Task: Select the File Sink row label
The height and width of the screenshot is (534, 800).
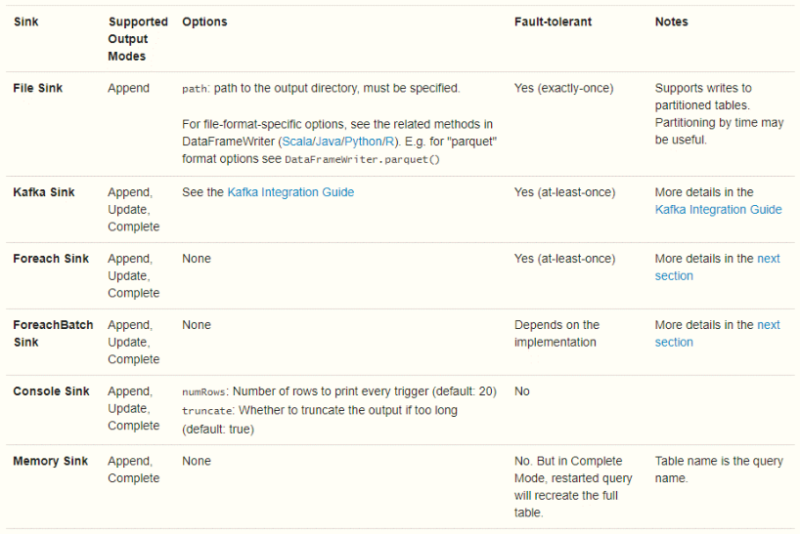Action: pyautogui.click(x=38, y=88)
